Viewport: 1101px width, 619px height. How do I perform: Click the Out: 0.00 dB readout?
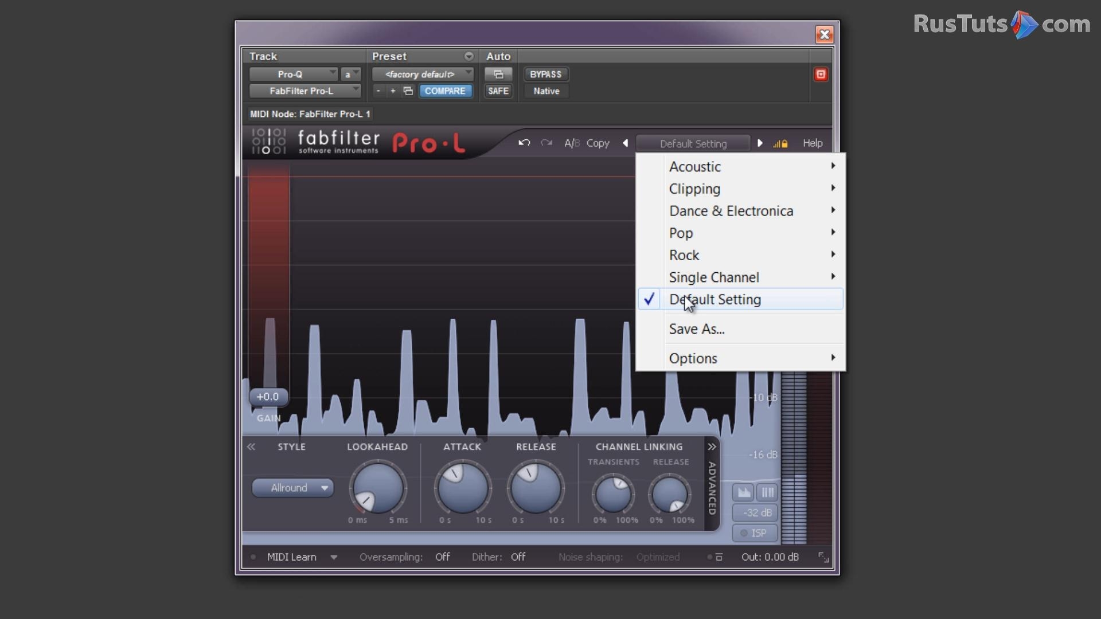[770, 557]
